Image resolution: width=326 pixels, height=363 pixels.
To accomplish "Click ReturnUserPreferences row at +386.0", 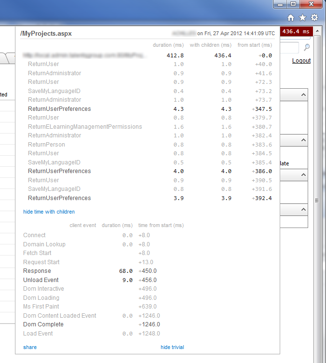I will 147,171.
